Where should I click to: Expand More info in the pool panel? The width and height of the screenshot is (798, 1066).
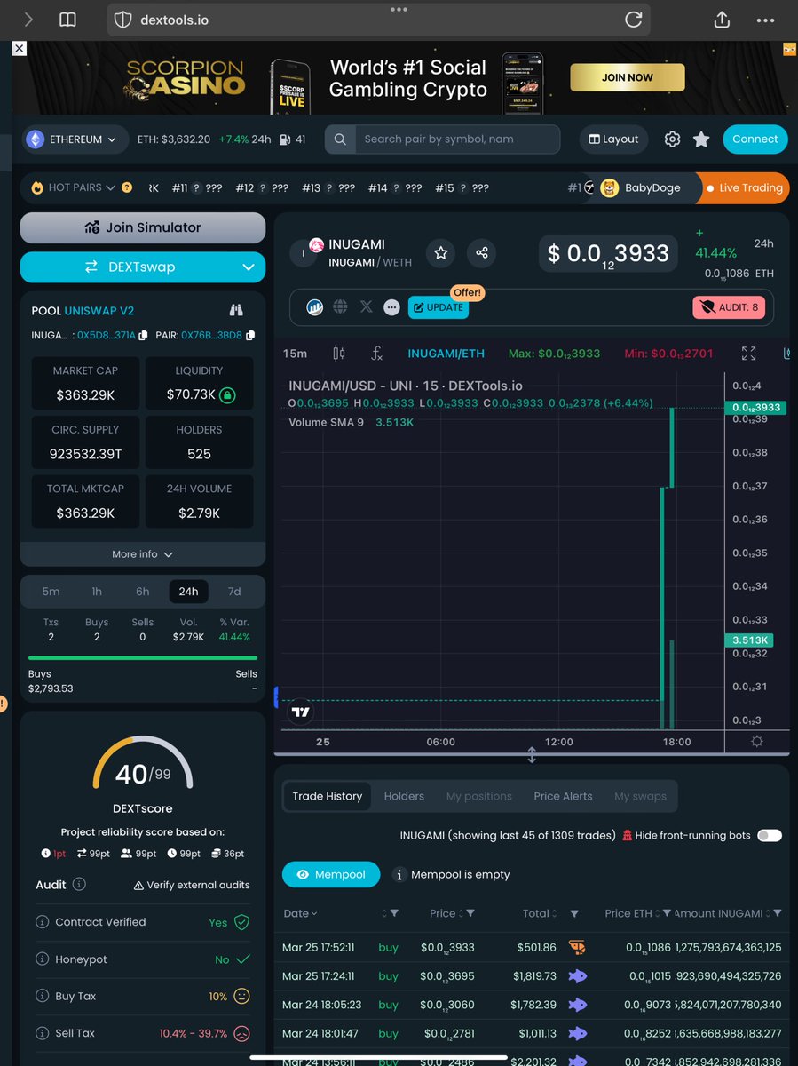[x=143, y=554]
